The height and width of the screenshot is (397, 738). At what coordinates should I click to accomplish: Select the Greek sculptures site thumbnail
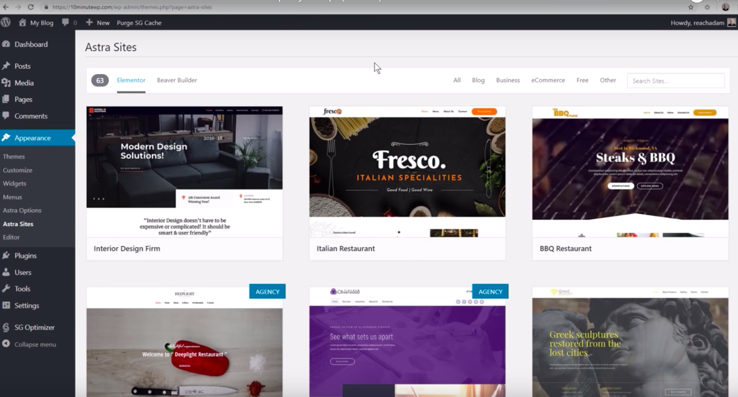point(630,342)
